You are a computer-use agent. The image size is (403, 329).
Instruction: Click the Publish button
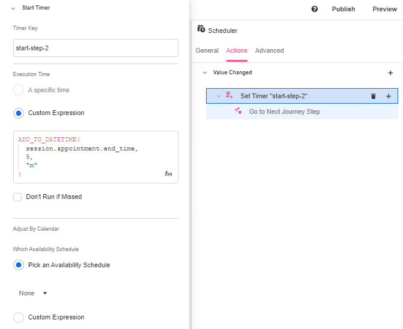point(344,9)
